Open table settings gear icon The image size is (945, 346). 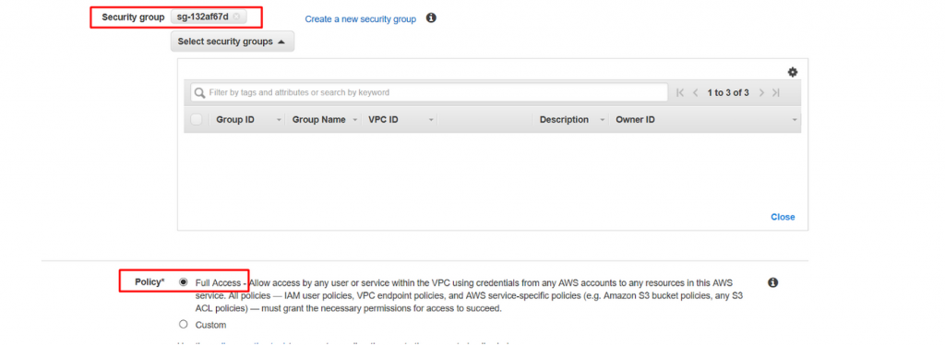(x=793, y=72)
